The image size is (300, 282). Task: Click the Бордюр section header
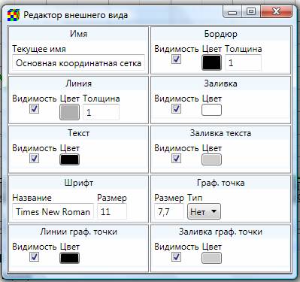coord(220,34)
